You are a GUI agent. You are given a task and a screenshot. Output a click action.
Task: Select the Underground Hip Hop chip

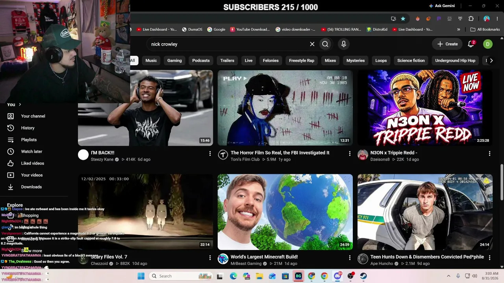point(455,61)
